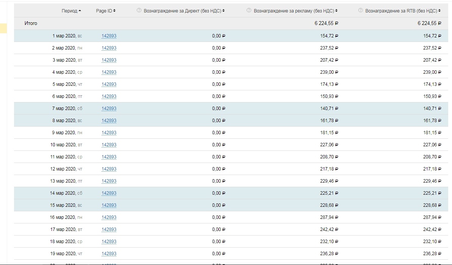Open Page ID 142893 link for 1 мар 2020
Screen dimensions: 452x265
pos(109,36)
